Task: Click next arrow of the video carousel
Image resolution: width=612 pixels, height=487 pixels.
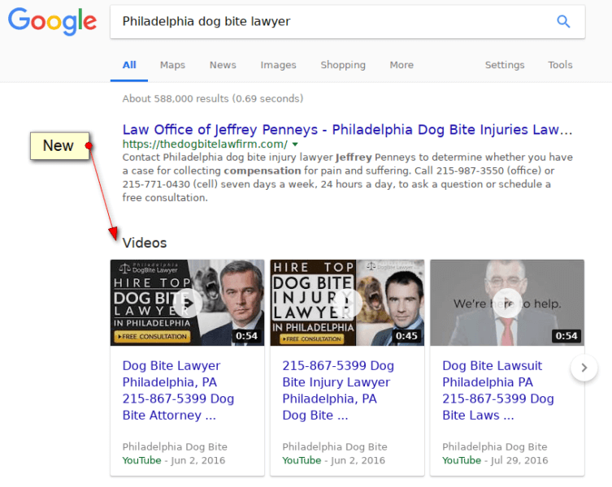Action: (584, 368)
